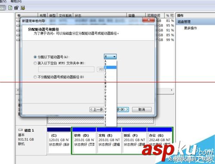
Task: Select the 娱乐 (F:) partition block
Action: (134, 140)
